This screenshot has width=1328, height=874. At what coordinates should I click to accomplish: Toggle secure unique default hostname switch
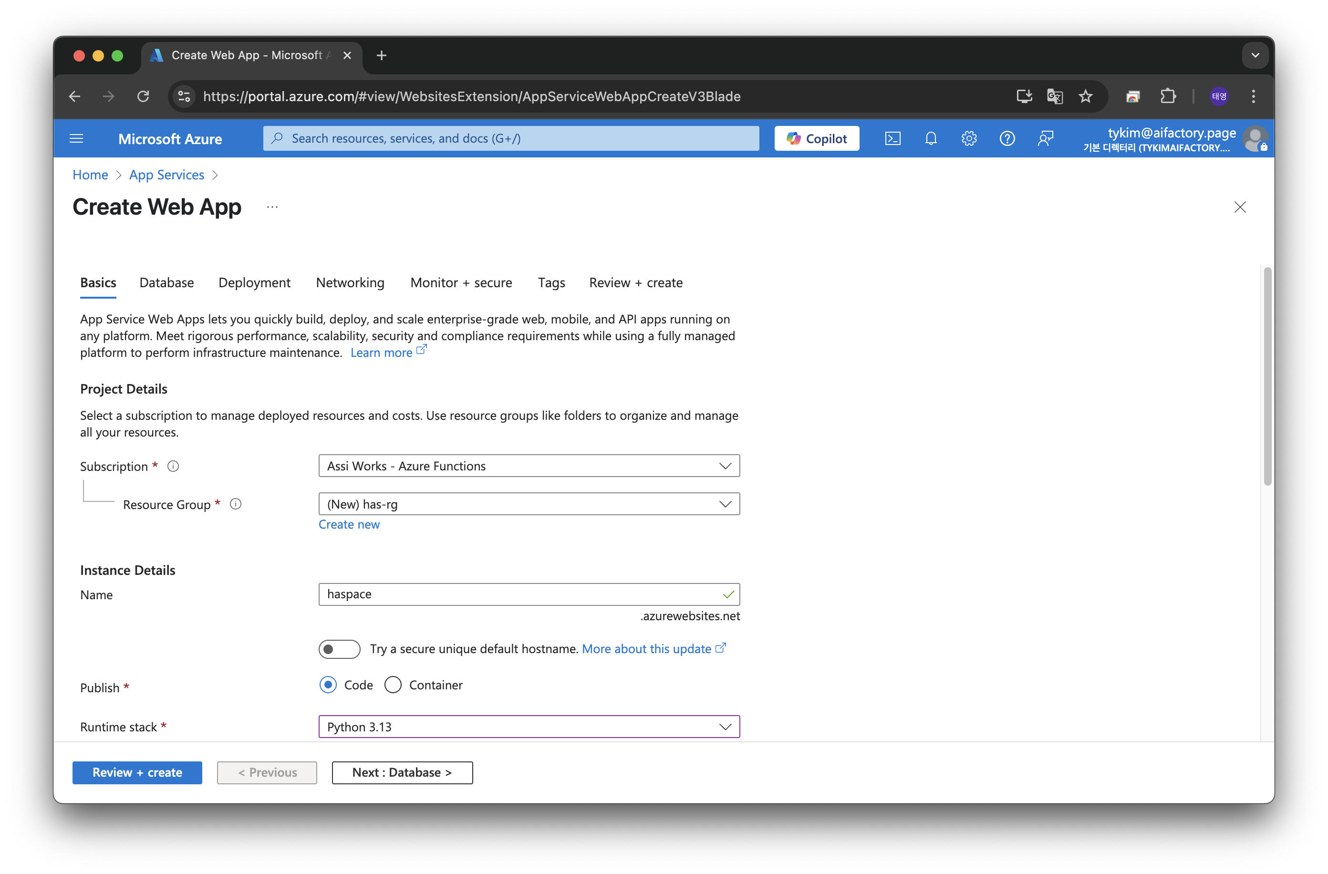coord(339,649)
